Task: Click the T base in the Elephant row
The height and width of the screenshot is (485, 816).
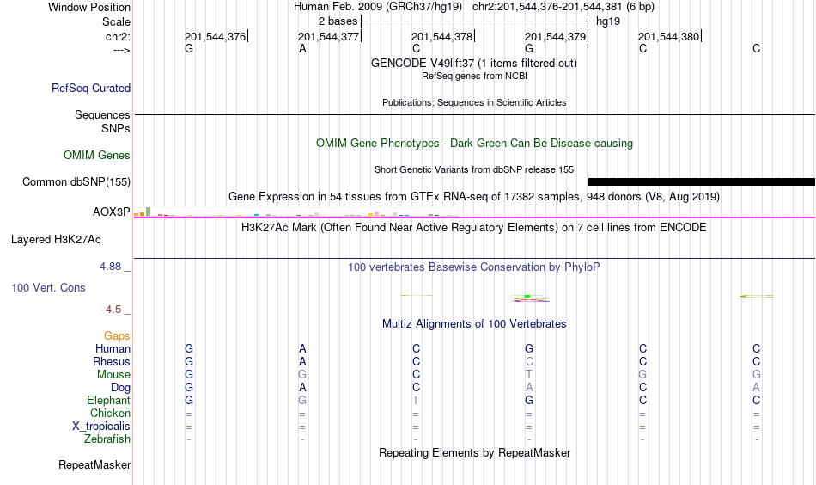Action: 416,400
